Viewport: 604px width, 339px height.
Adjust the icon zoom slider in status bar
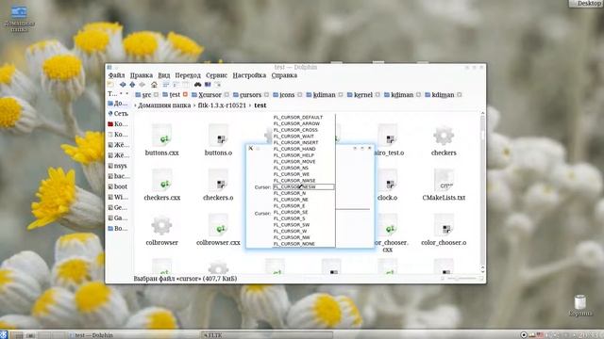[x=462, y=279]
